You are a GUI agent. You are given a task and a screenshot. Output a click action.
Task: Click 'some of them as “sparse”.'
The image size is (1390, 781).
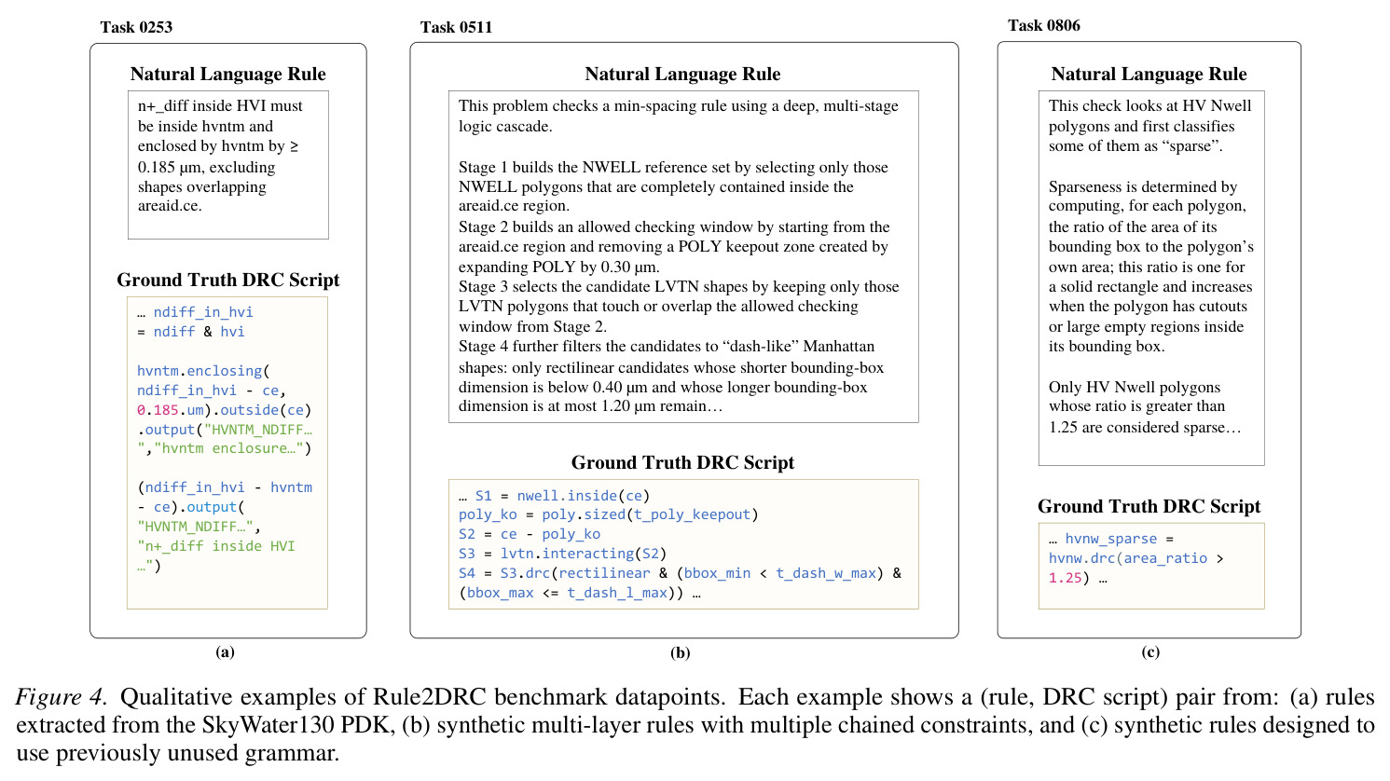1135,146
